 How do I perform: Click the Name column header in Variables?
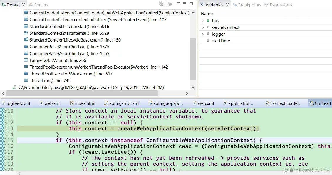point(207,13)
